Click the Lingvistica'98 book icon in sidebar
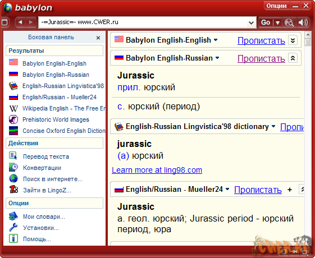This screenshot has height=258, width=315. 13,86
